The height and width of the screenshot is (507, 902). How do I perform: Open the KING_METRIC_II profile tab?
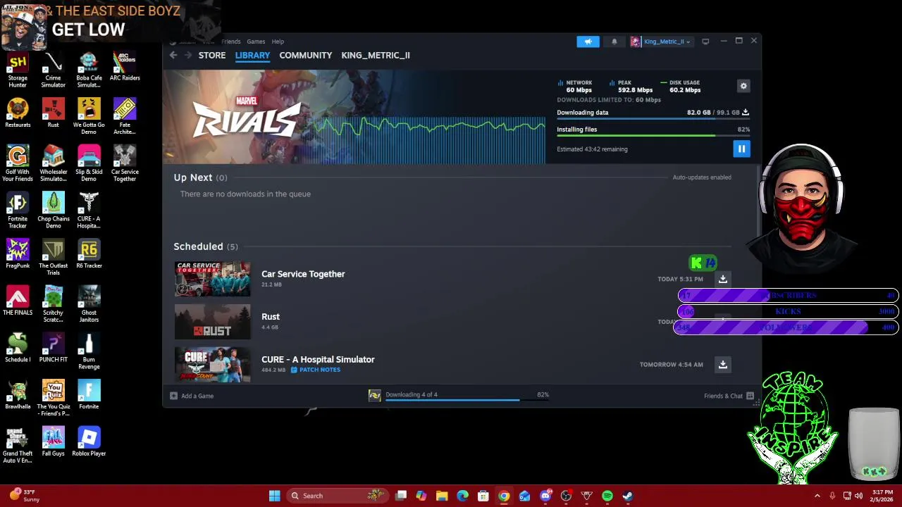coord(376,55)
